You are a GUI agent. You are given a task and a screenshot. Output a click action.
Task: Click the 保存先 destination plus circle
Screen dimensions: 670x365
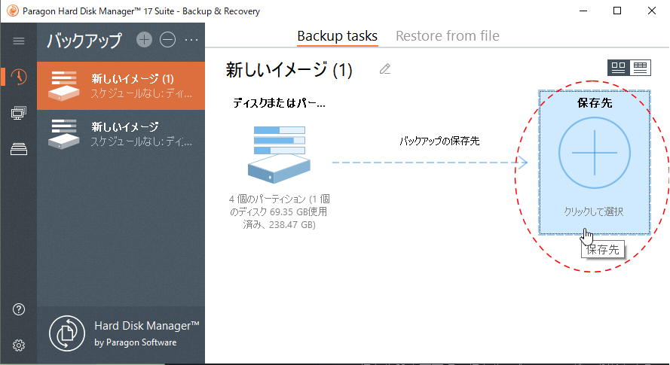click(594, 153)
